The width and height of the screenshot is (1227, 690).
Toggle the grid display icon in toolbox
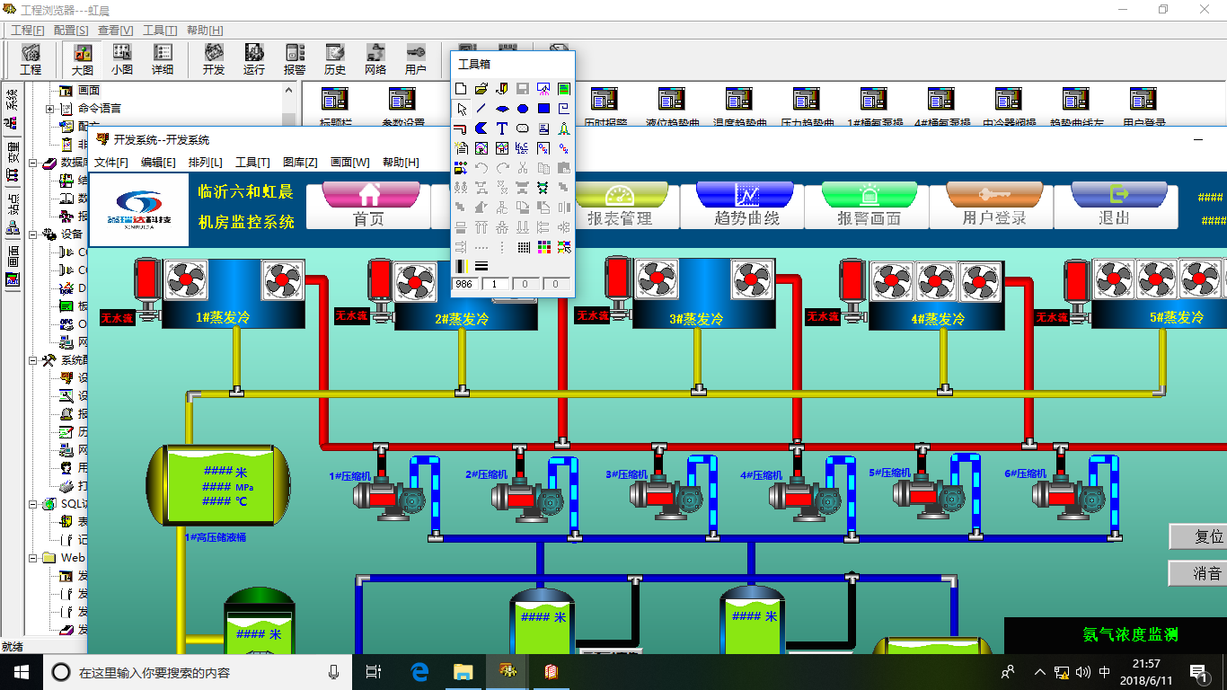click(x=523, y=247)
